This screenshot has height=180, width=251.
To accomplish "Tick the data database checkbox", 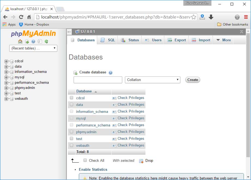I will click(71, 104).
